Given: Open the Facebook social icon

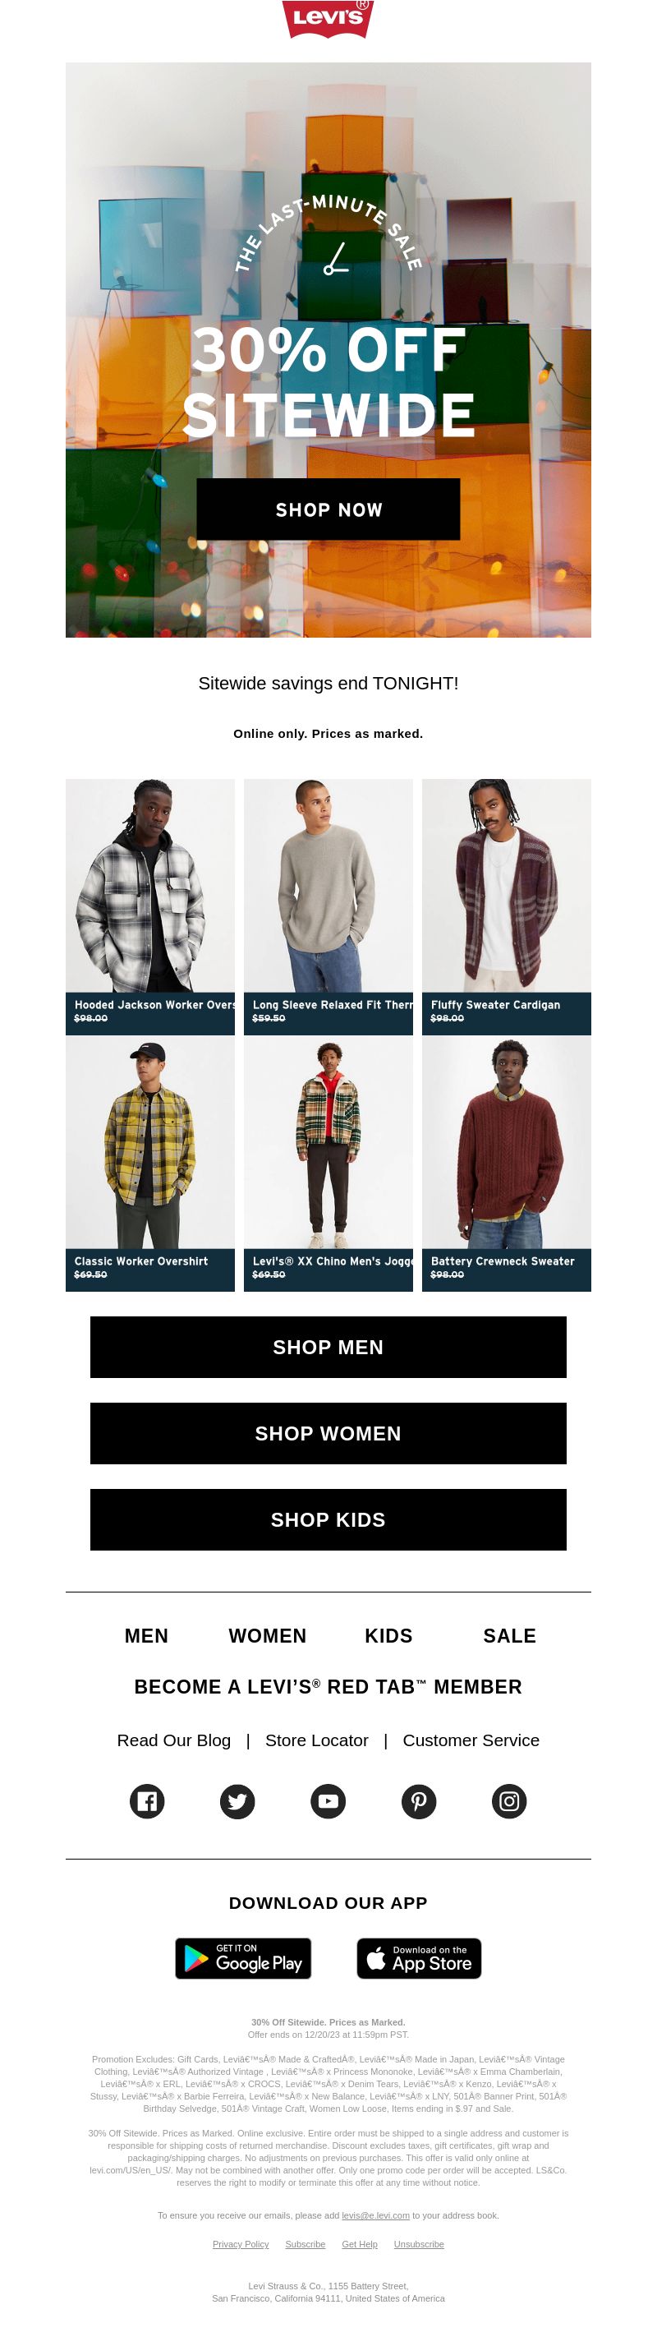Looking at the screenshot, I should click(146, 1800).
